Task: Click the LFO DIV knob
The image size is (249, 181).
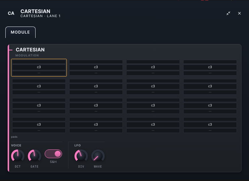Action: click(81, 156)
